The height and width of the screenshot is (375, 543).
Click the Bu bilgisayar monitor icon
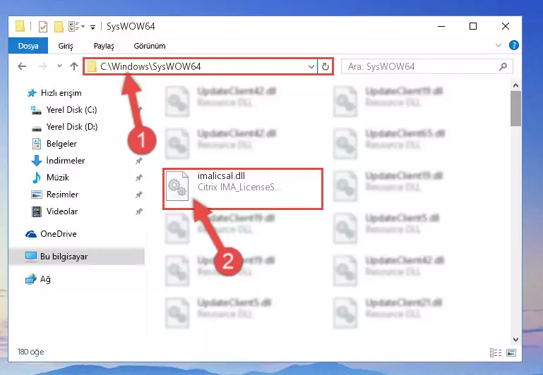[31, 257]
